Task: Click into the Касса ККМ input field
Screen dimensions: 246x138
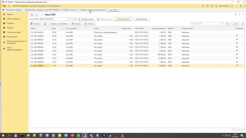Action: pyautogui.click(x=54, y=19)
